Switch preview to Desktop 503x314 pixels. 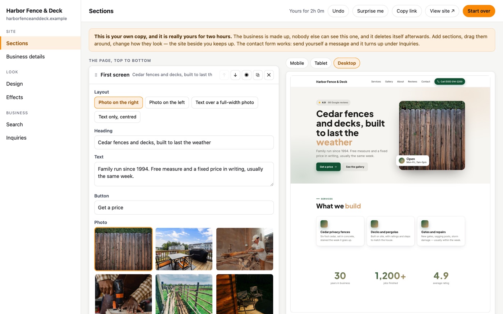tap(347, 63)
